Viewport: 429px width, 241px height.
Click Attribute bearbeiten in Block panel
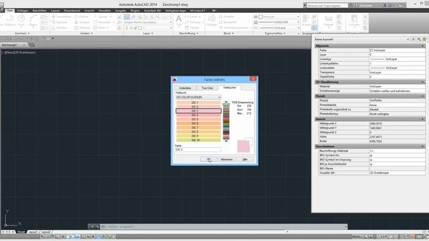click(x=234, y=28)
